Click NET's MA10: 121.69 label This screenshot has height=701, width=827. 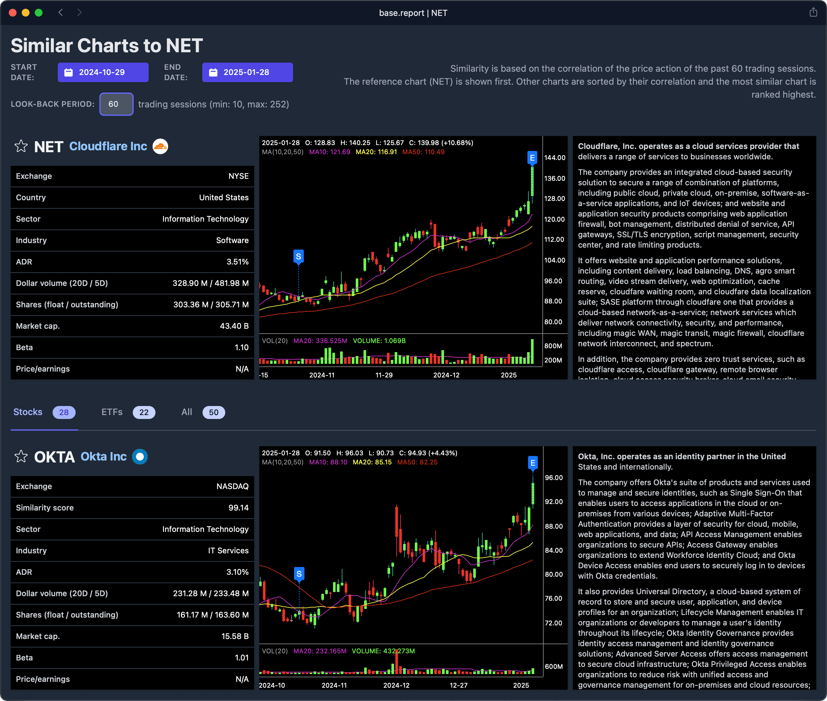click(x=330, y=152)
